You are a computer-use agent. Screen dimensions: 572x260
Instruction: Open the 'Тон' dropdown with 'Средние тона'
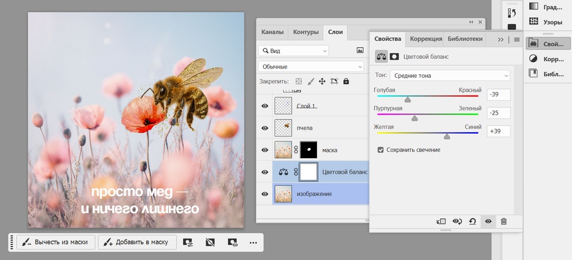(450, 75)
